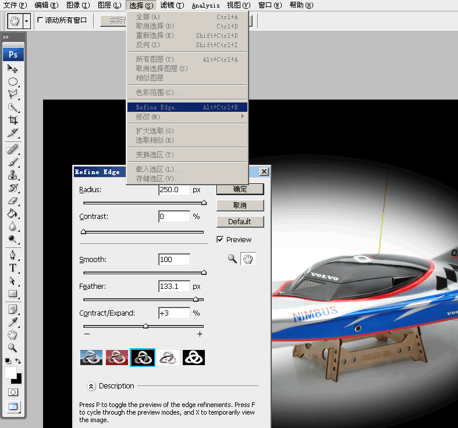
Task: Select the Slice tool
Action: tap(12, 133)
